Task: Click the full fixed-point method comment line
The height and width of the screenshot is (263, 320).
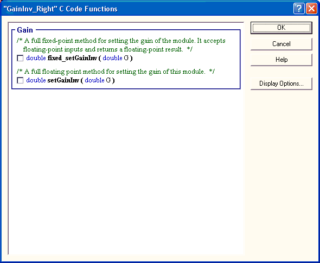Action: click(x=121, y=41)
